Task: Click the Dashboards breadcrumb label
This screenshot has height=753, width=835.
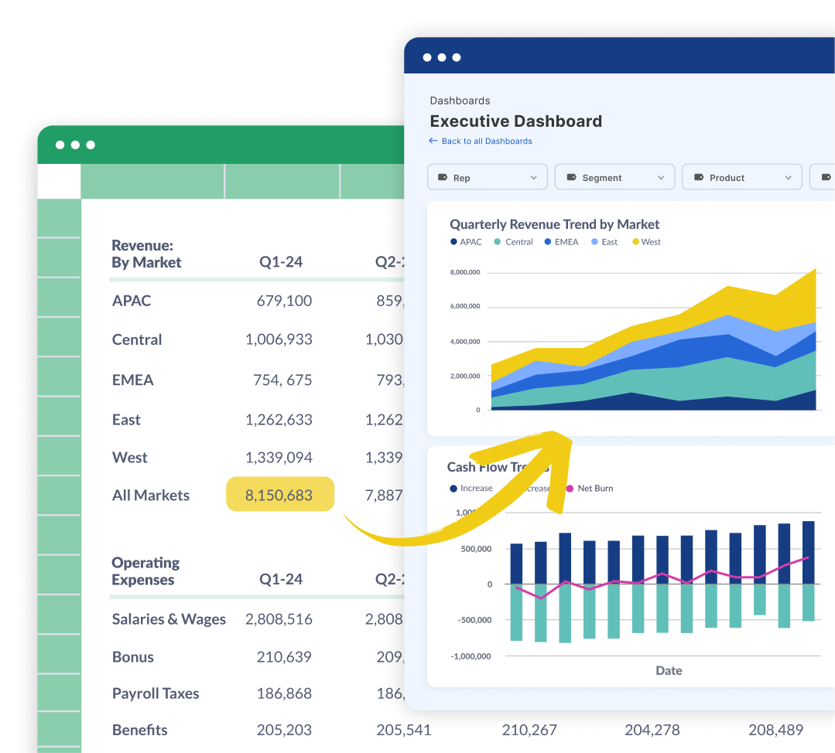Action: [460, 101]
